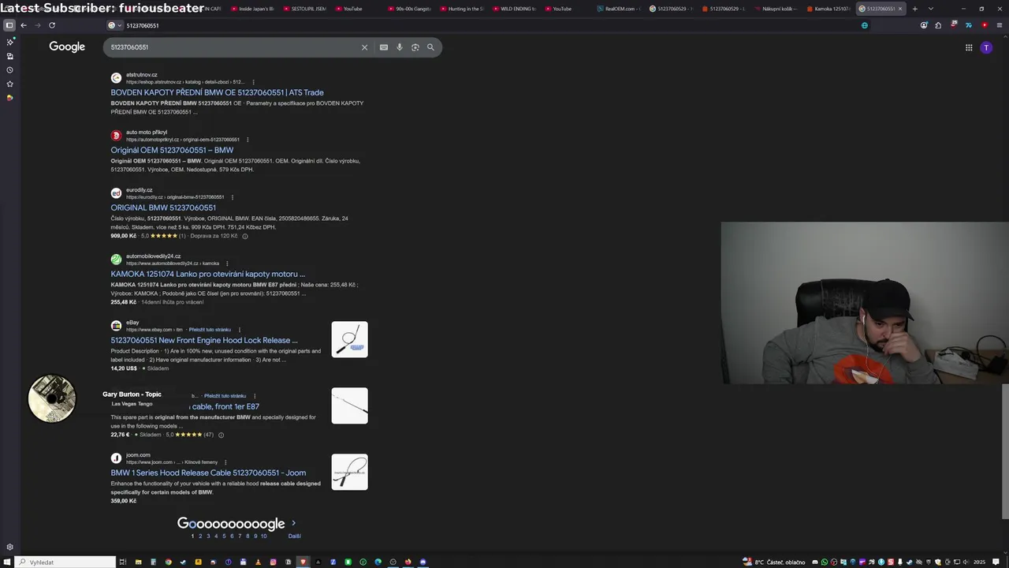Open the on-screen keyboard in search

click(x=384, y=47)
